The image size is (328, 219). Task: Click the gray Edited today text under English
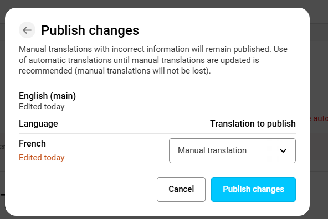[x=42, y=107]
